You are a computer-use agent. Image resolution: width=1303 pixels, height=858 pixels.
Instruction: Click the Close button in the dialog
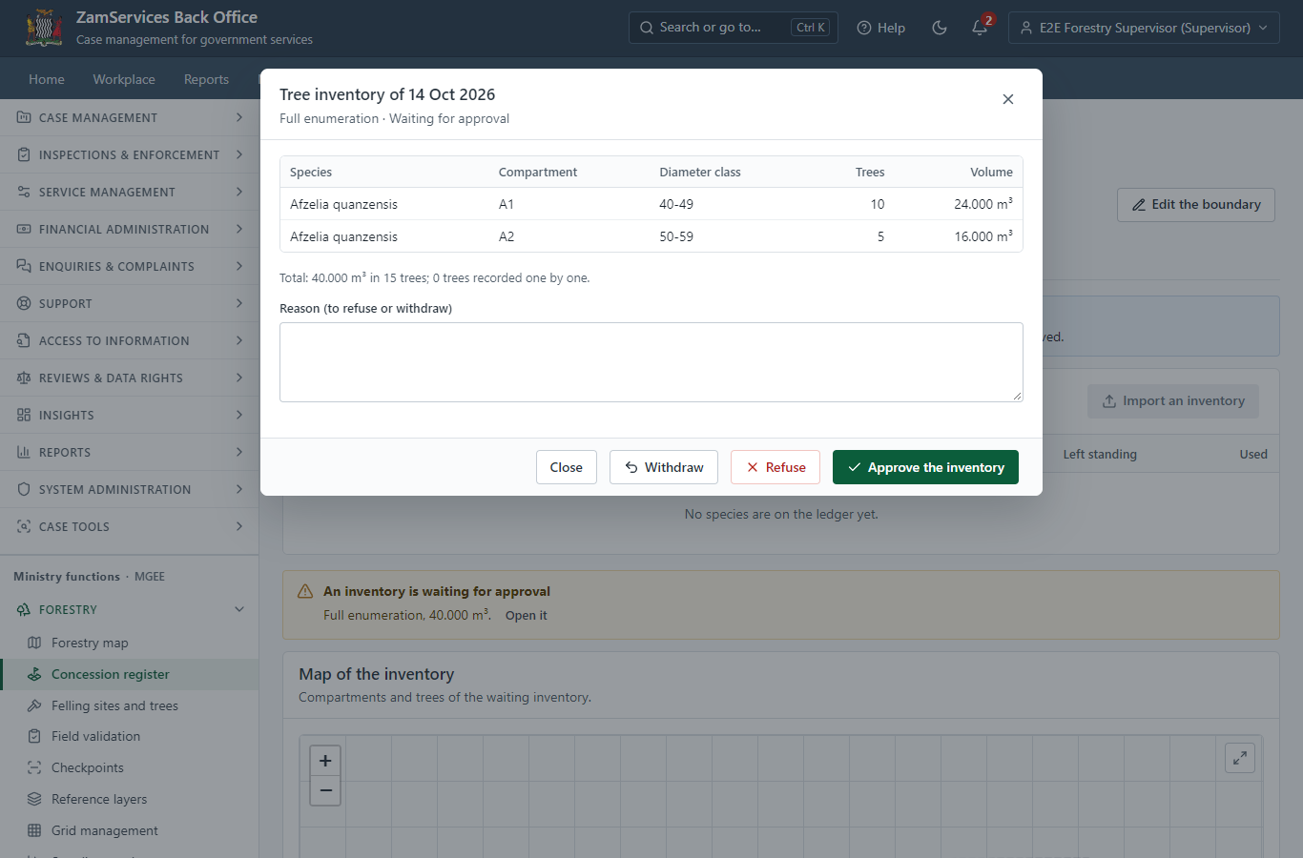567,467
